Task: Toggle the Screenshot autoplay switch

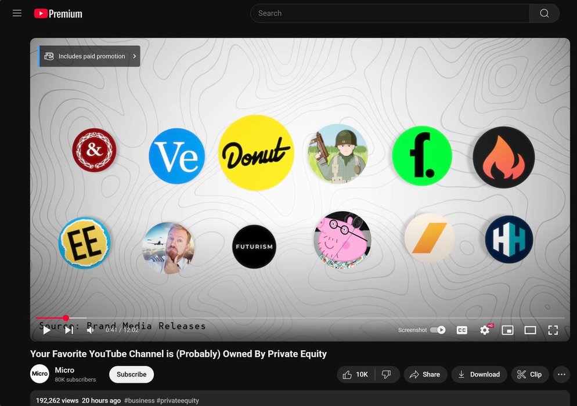Action: point(438,330)
